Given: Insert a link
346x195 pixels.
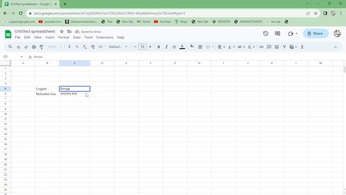Looking at the screenshot, I should click(x=261, y=47).
